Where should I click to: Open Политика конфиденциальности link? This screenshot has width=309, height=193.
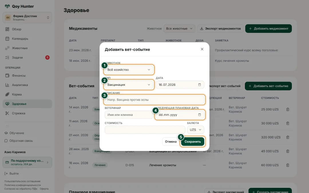point(23,185)
